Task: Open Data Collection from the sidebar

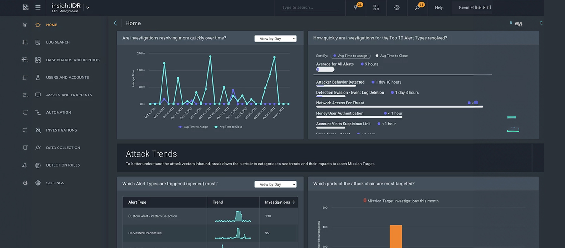Action: point(63,148)
